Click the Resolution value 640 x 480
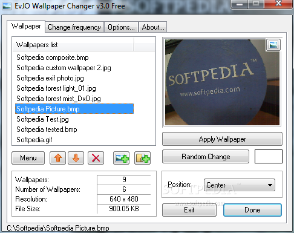This screenshot has width=294, height=233. [124, 199]
